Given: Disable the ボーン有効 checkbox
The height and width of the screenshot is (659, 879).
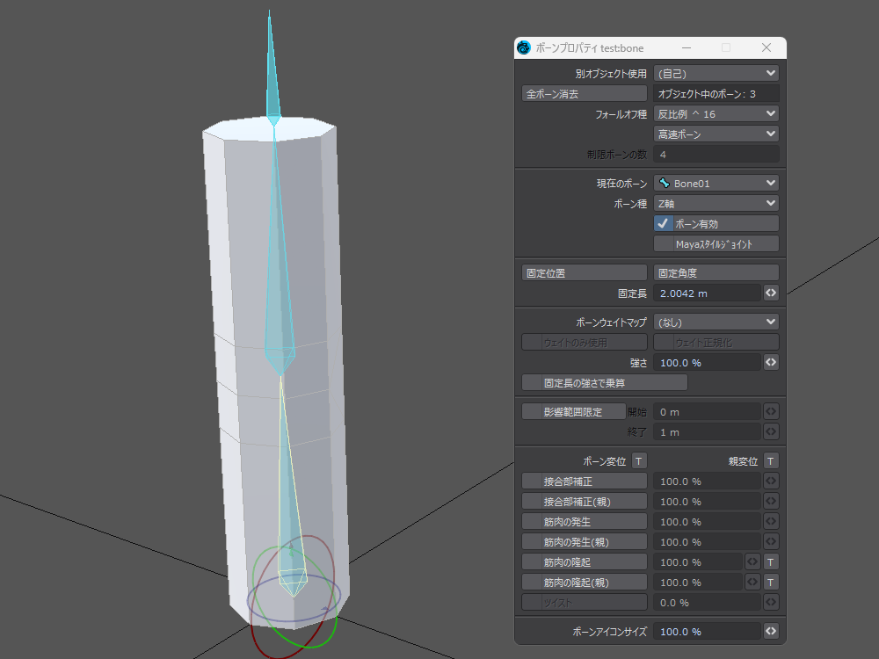Looking at the screenshot, I should [x=664, y=224].
